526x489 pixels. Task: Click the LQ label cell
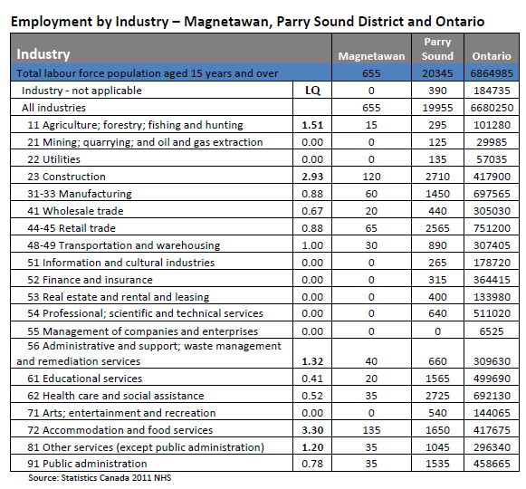(x=312, y=90)
